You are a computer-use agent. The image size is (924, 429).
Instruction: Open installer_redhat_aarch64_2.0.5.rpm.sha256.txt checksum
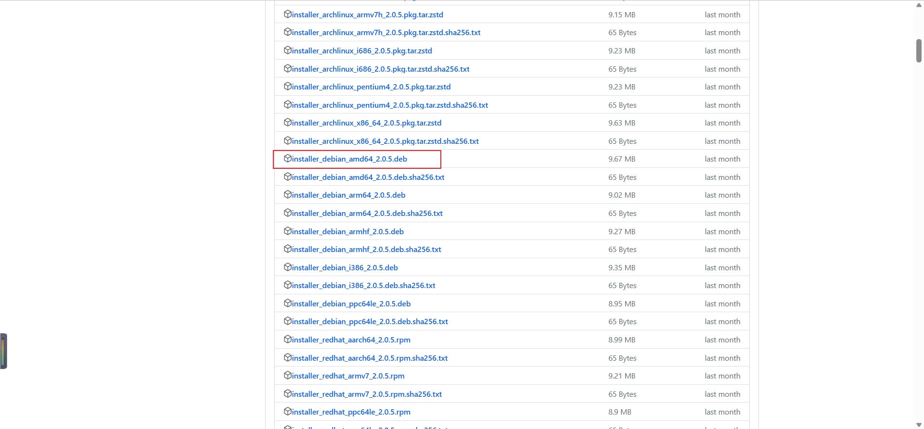(x=370, y=358)
